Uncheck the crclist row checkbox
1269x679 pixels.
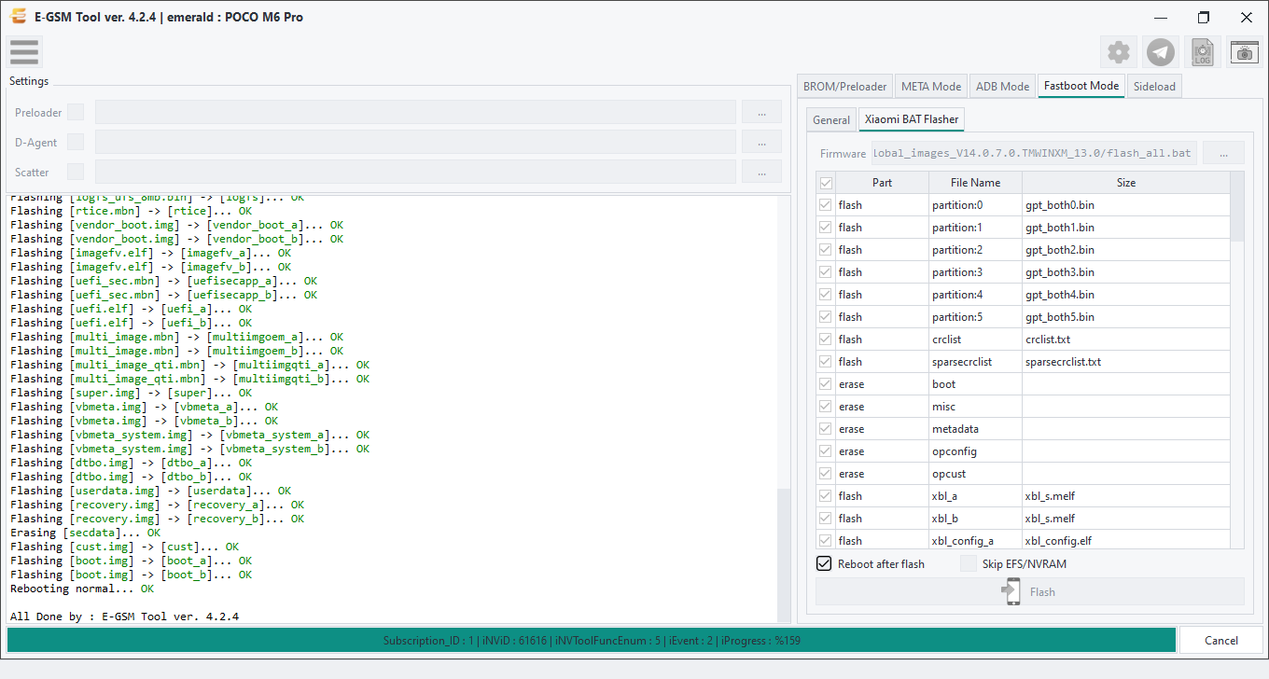[826, 339]
